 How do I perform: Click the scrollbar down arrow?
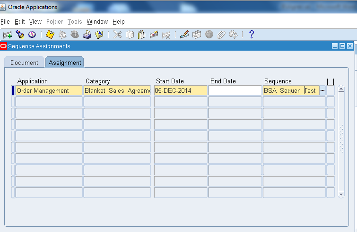coord(341,195)
